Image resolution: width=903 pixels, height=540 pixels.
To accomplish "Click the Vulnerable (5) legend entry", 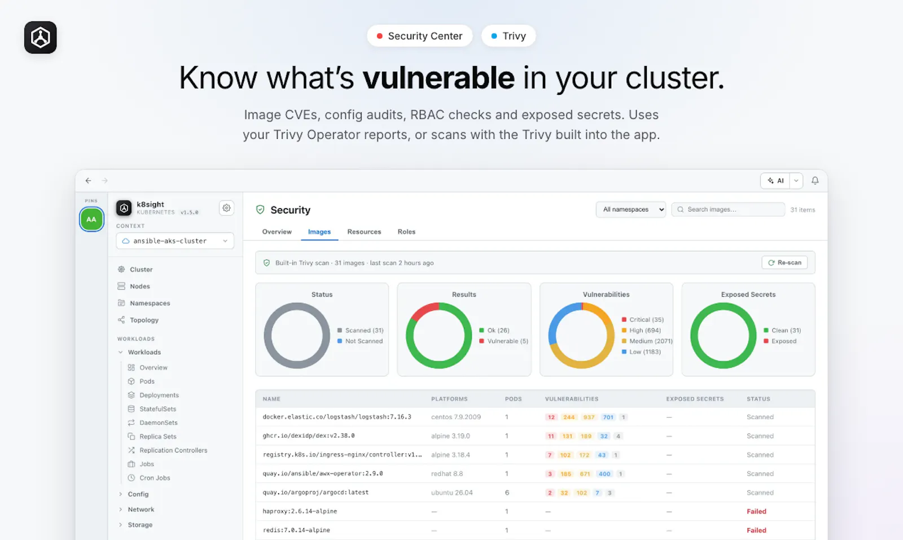I will pos(504,341).
